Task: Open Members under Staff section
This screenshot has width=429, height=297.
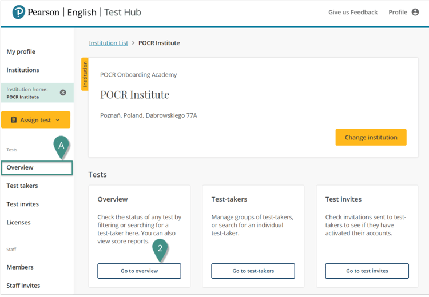Action: pyautogui.click(x=20, y=267)
